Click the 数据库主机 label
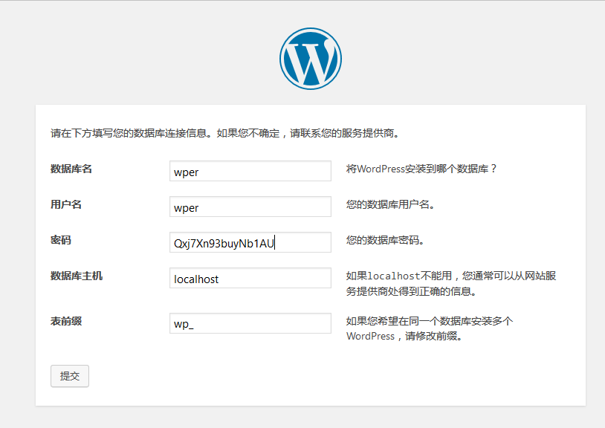 77,276
